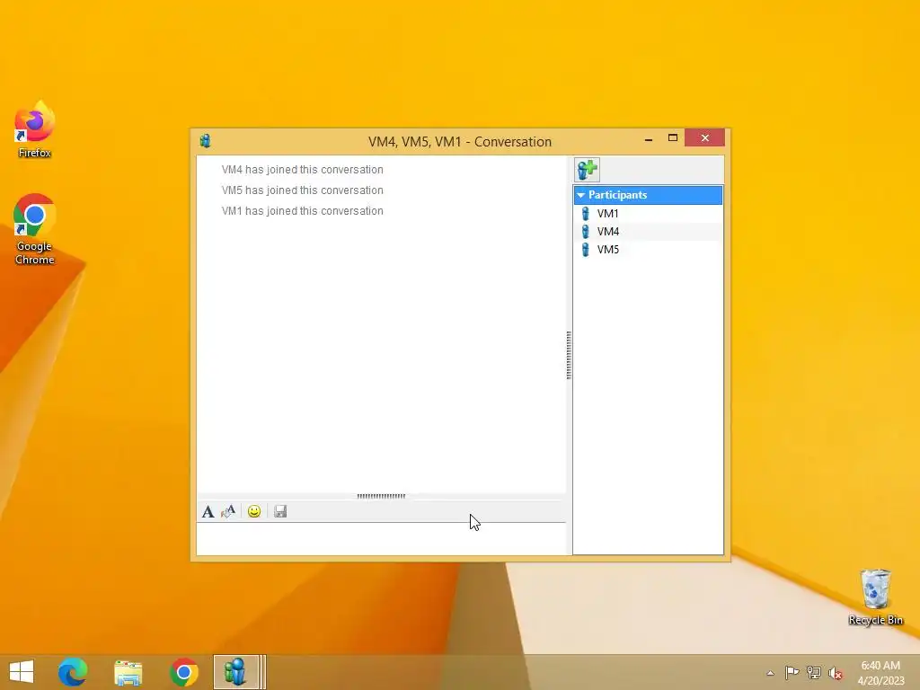This screenshot has height=690, width=920.
Task: Click the VM4 user icon
Action: (x=585, y=232)
